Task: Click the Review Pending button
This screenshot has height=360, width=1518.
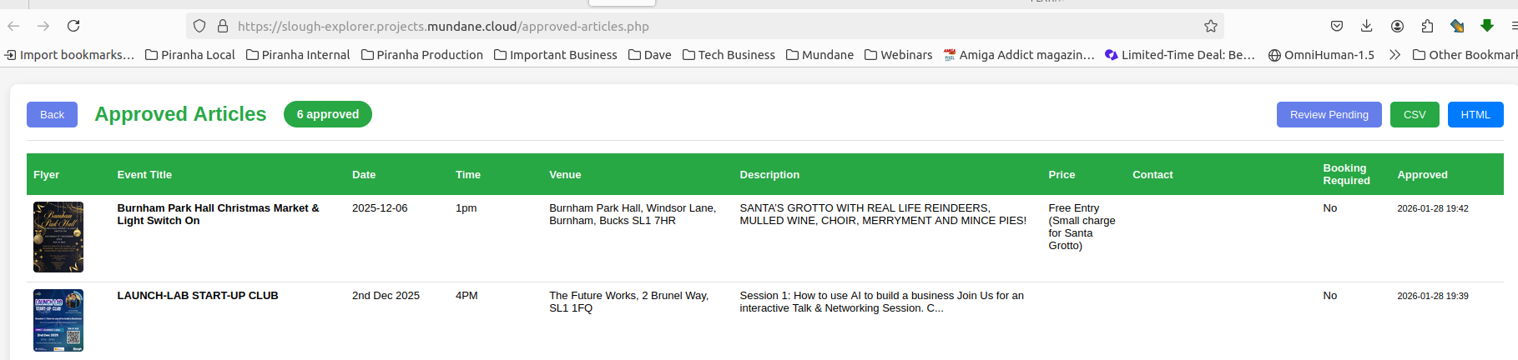Action: click(1329, 114)
